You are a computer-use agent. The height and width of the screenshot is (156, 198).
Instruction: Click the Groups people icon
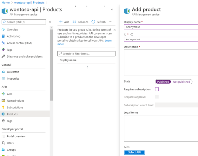(3, 150)
